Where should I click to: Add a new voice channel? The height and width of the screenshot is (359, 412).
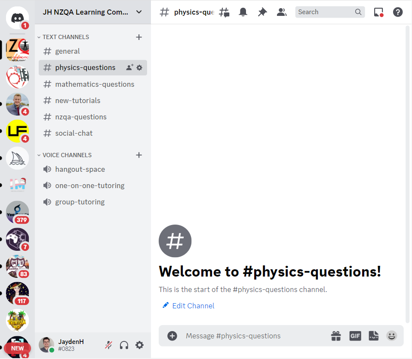click(x=139, y=155)
